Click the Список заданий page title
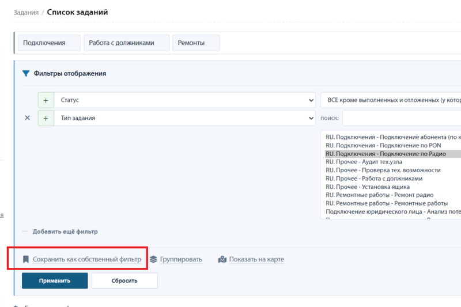This screenshot has height=307, width=461. (78, 12)
